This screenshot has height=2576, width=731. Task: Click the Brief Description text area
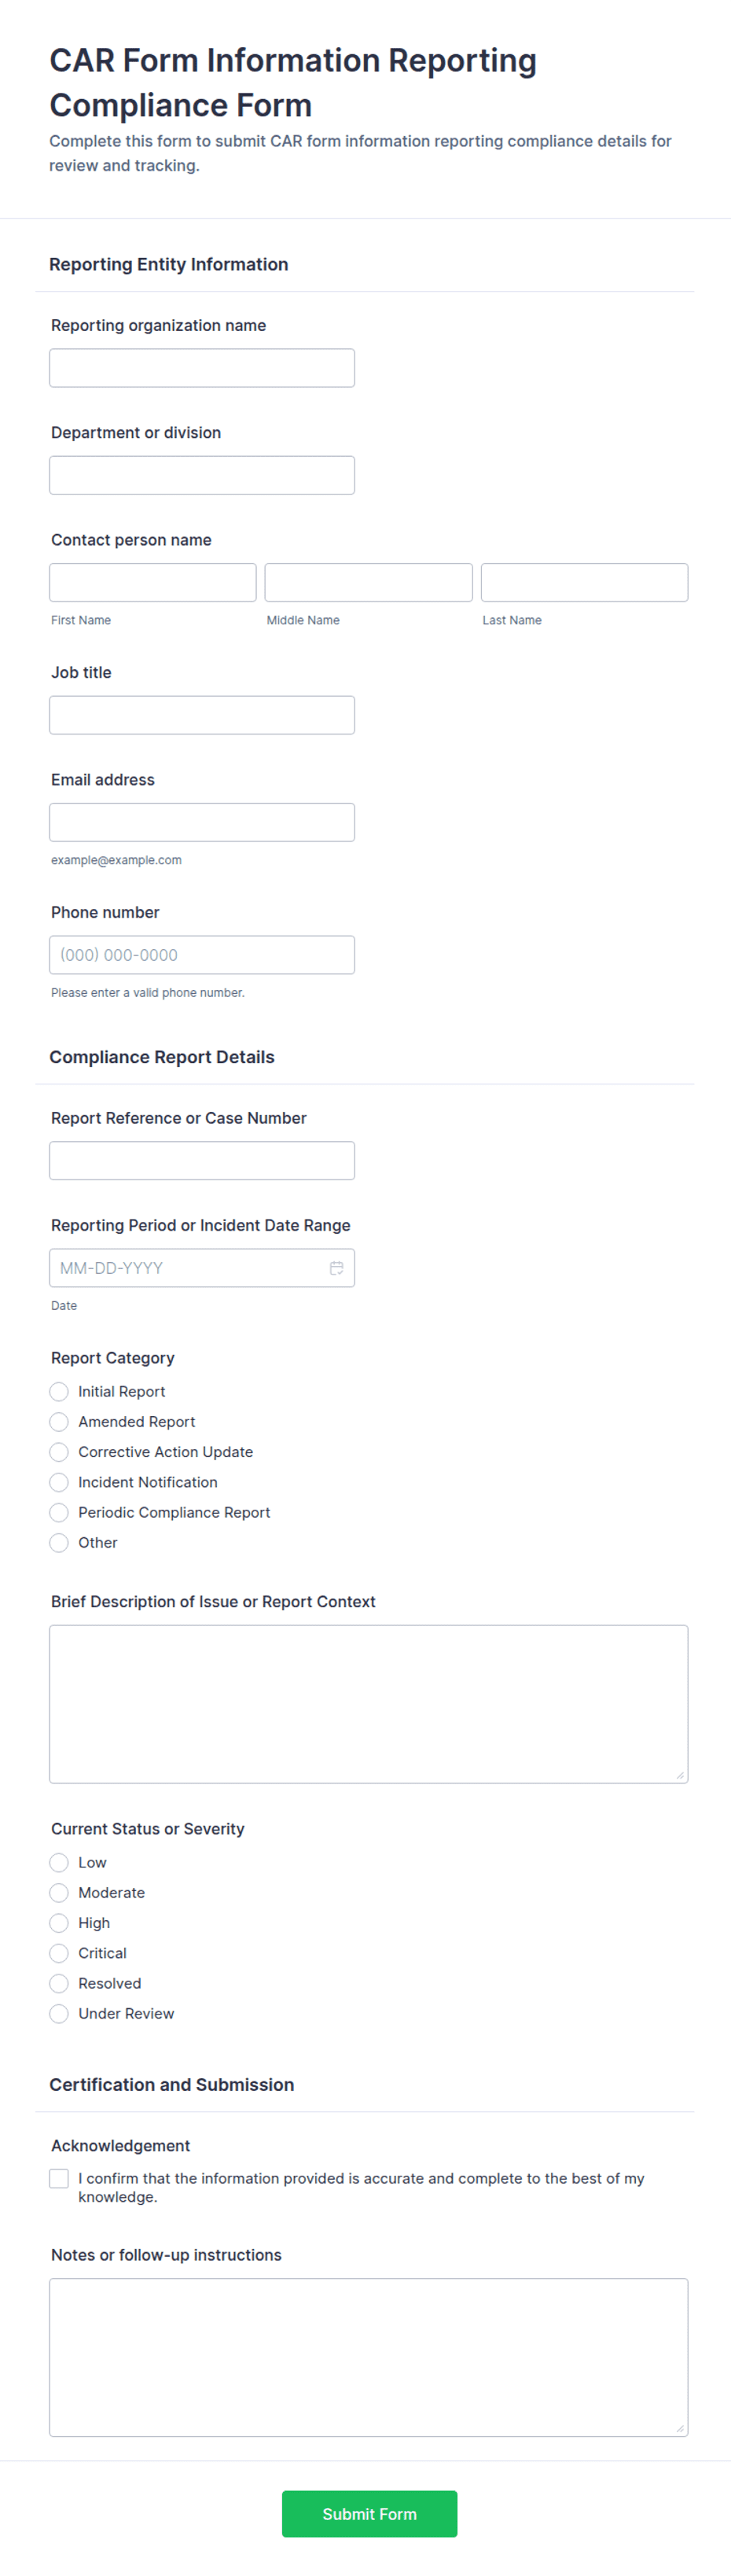click(x=368, y=1703)
